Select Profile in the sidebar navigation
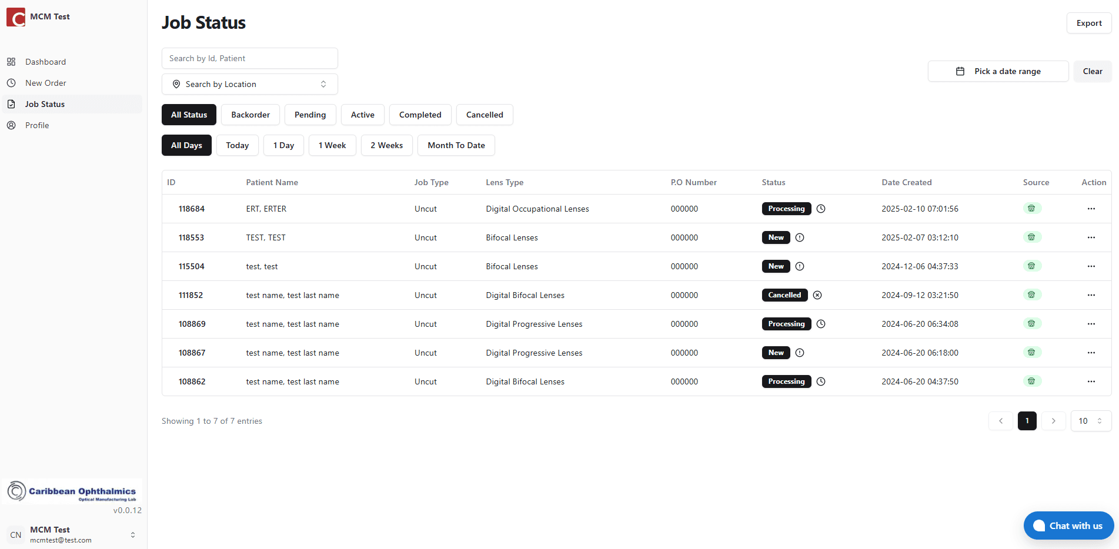The height and width of the screenshot is (549, 1119). pos(37,125)
